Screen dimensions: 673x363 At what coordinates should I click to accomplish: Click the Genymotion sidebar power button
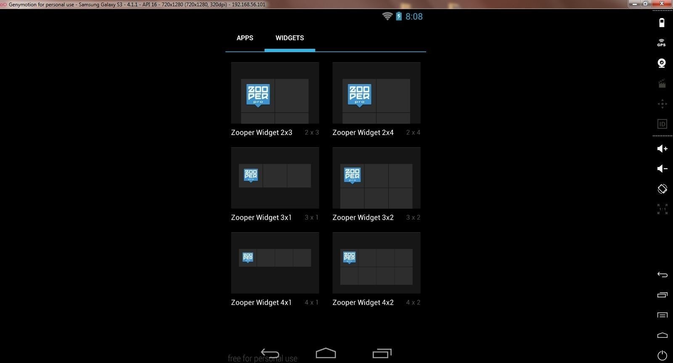662,355
